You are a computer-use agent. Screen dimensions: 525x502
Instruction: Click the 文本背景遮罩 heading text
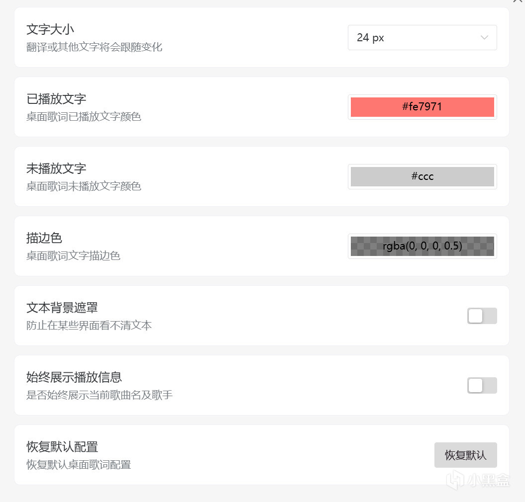[62, 308]
